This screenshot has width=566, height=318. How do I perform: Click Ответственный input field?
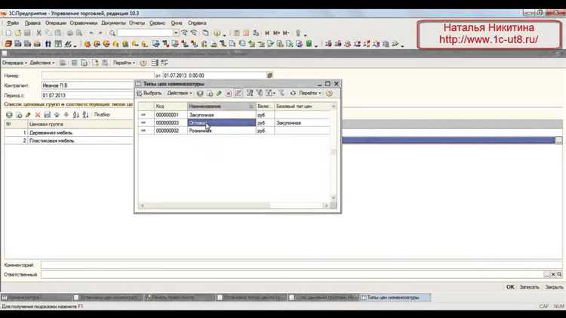(x=291, y=275)
